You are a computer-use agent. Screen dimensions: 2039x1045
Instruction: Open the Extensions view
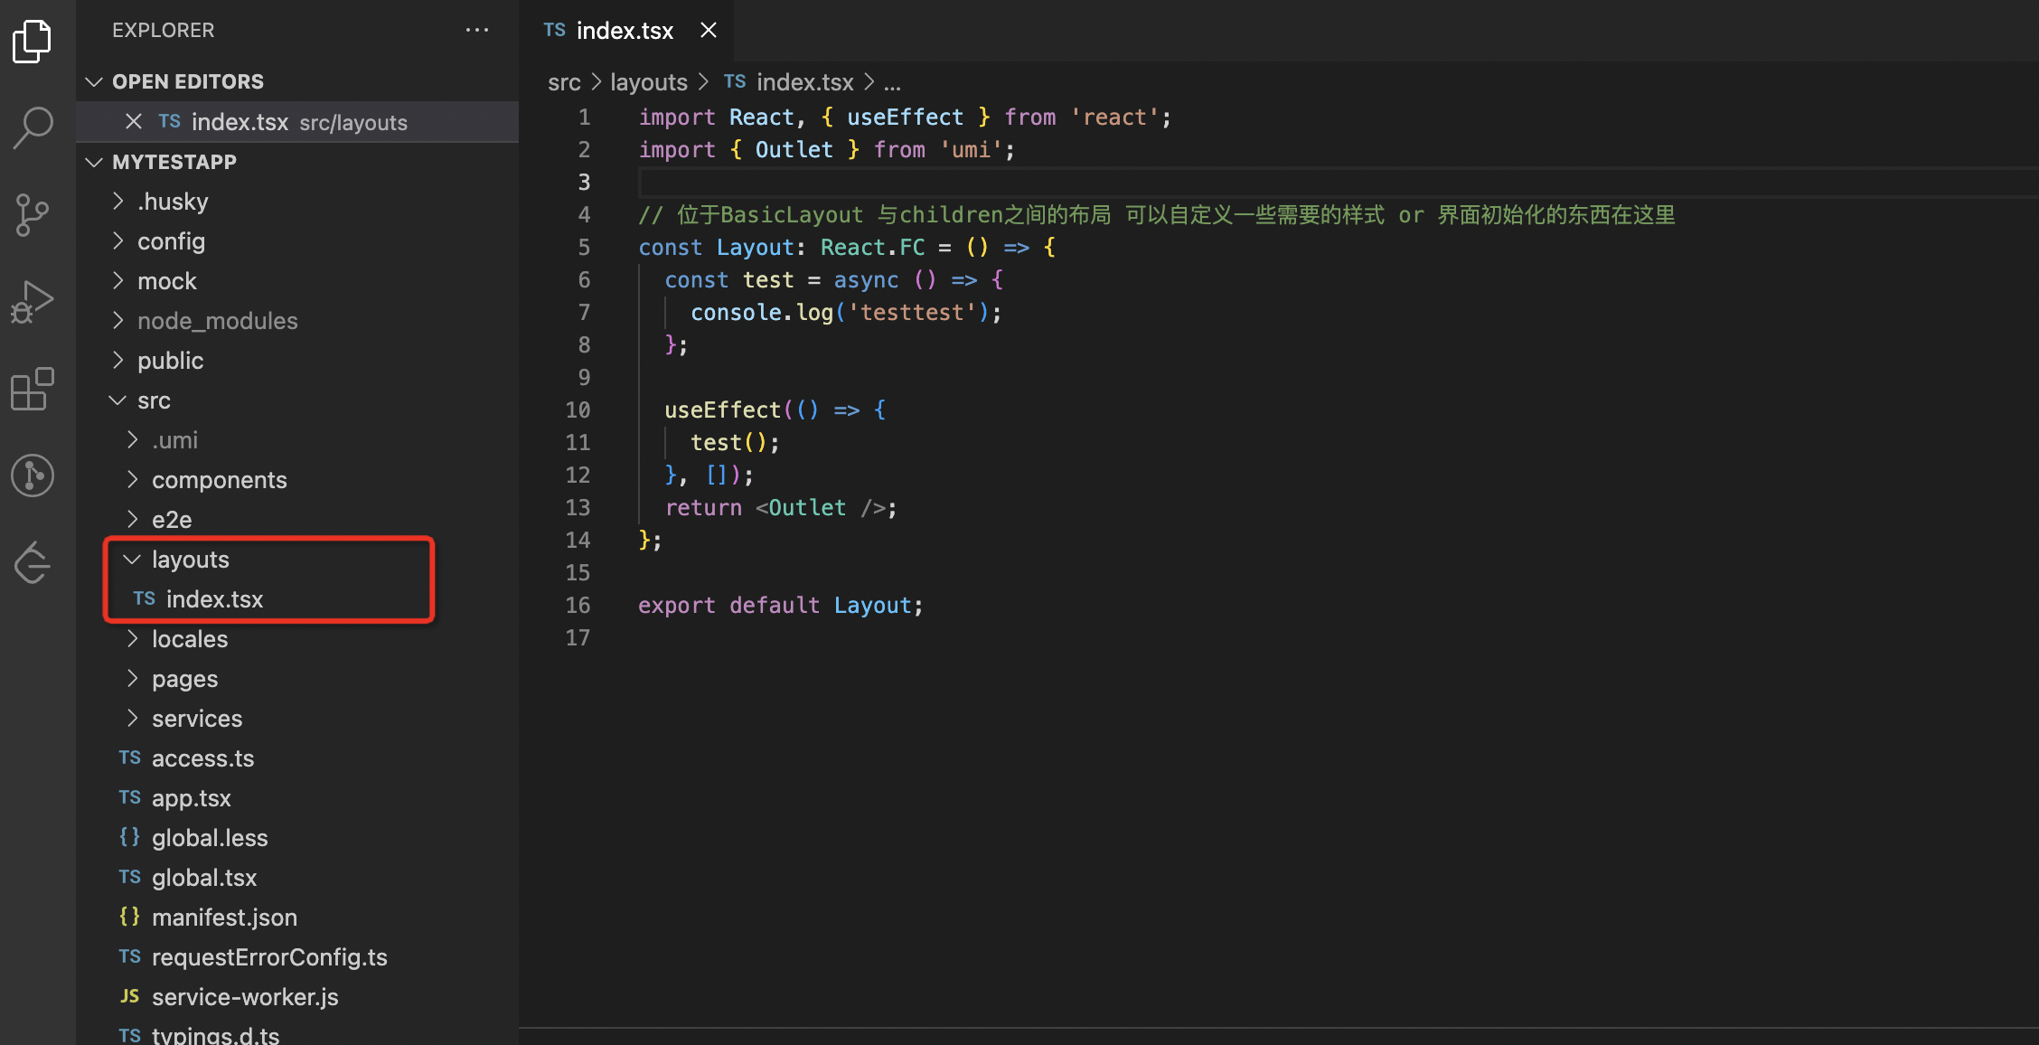click(33, 389)
